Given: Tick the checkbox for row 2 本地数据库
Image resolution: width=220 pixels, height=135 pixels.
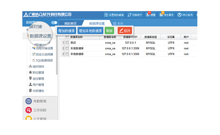Looking at the screenshot, I should (67, 48).
